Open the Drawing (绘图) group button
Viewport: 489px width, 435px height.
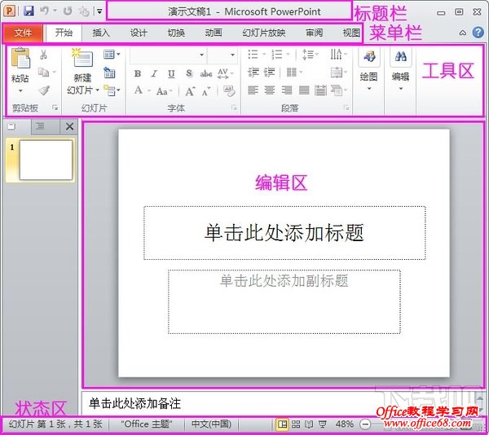click(369, 69)
